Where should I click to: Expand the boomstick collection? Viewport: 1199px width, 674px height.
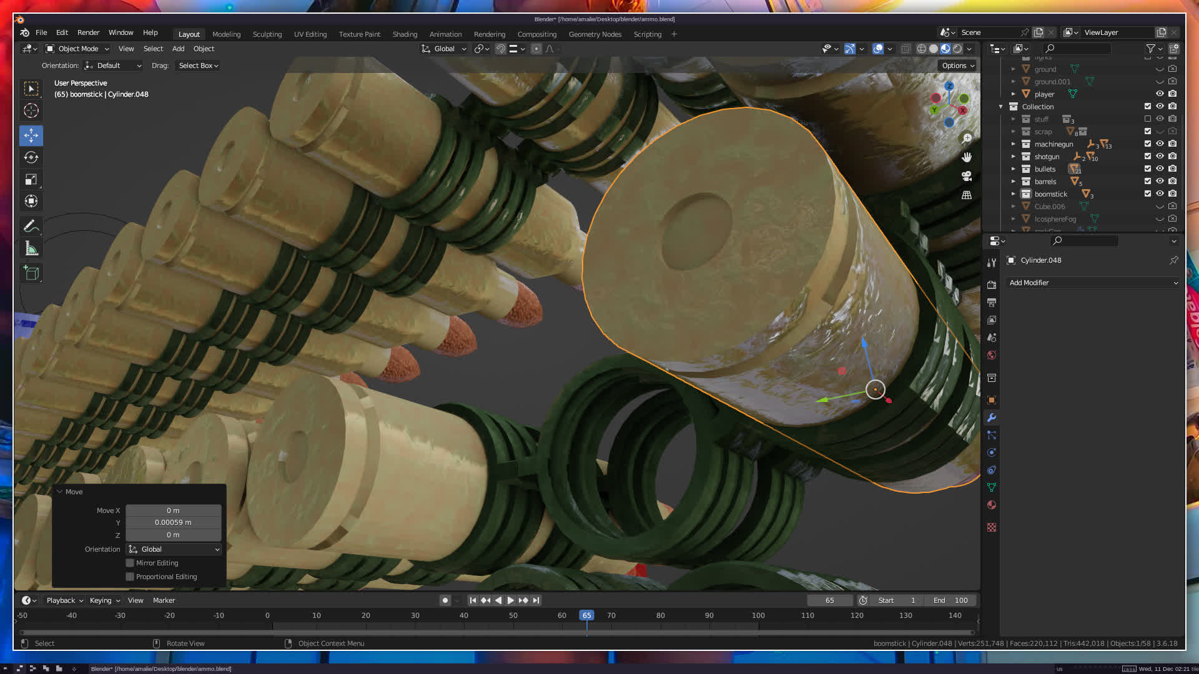coord(1013,194)
